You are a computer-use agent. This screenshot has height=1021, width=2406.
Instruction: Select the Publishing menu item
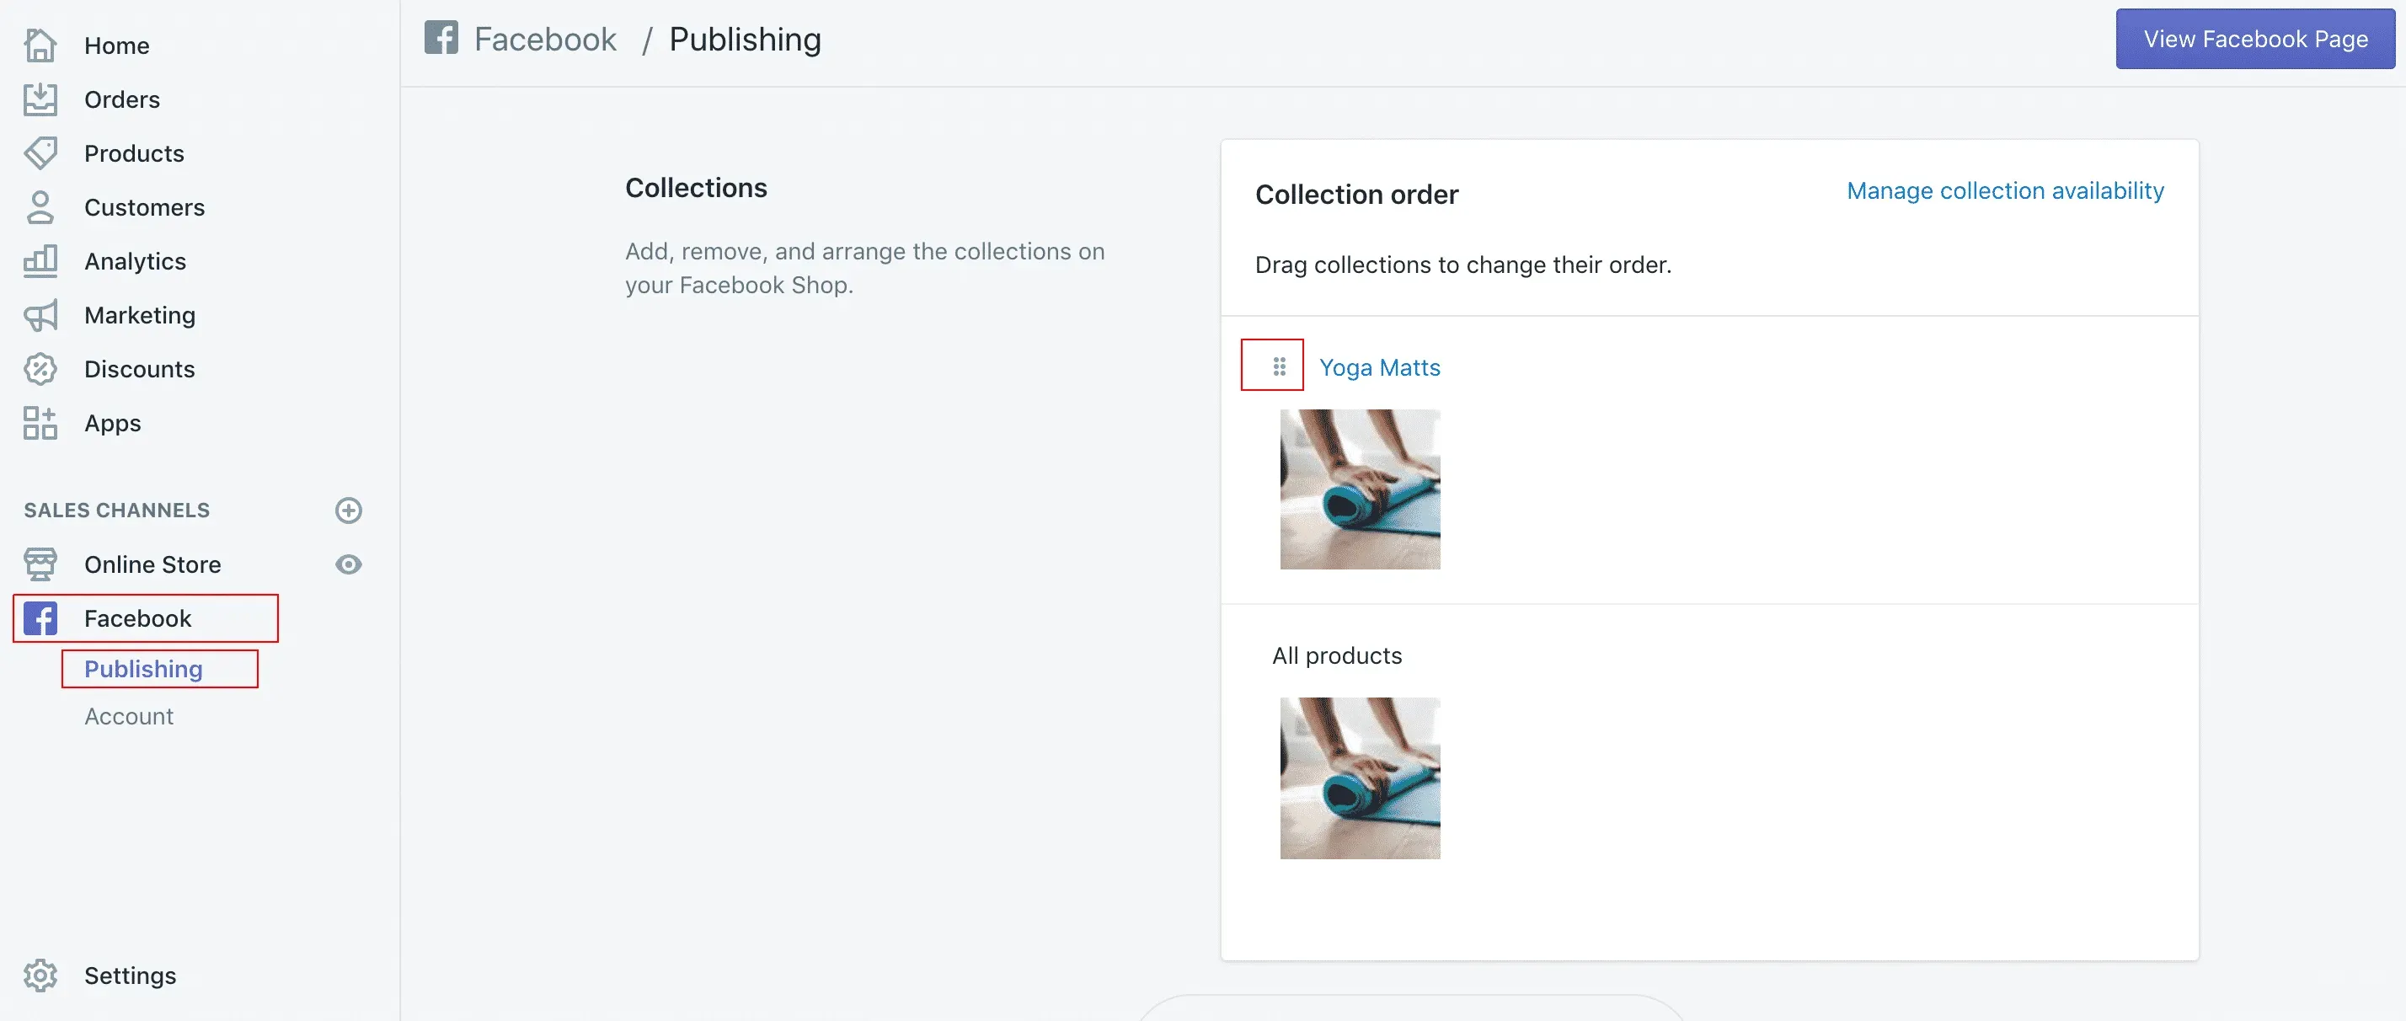(x=143, y=669)
